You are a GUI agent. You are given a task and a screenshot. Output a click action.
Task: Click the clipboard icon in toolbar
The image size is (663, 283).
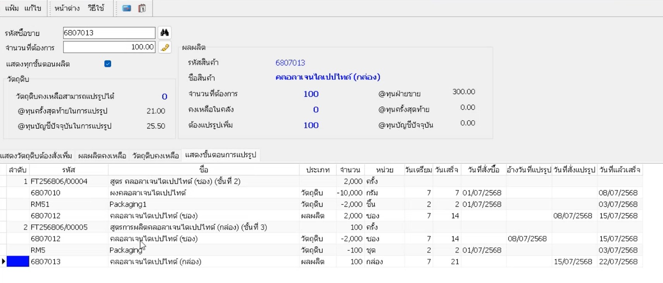142,8
